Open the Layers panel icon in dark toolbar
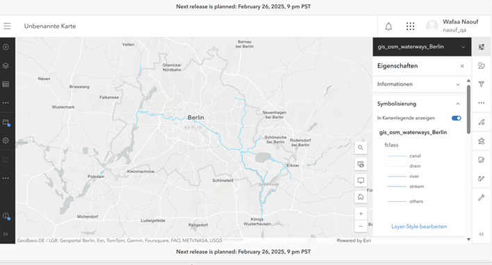 tap(6, 65)
